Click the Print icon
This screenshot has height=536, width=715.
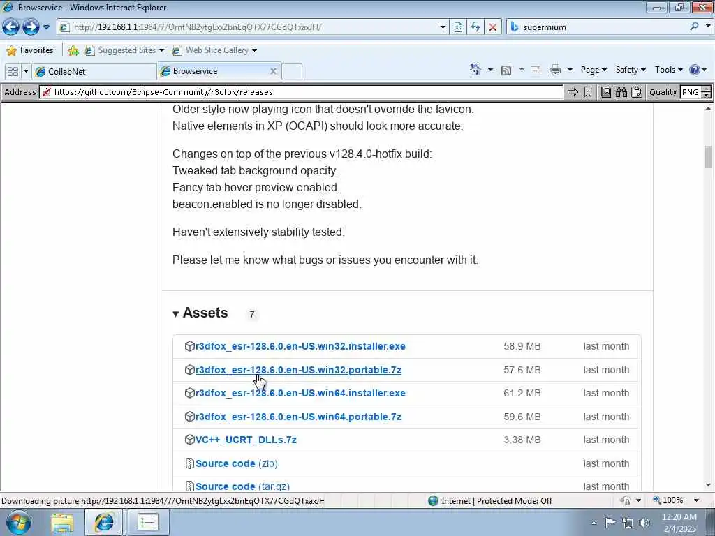555,70
